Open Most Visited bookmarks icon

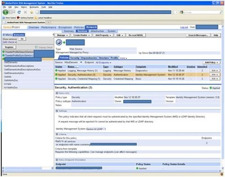click(x=4, y=18)
